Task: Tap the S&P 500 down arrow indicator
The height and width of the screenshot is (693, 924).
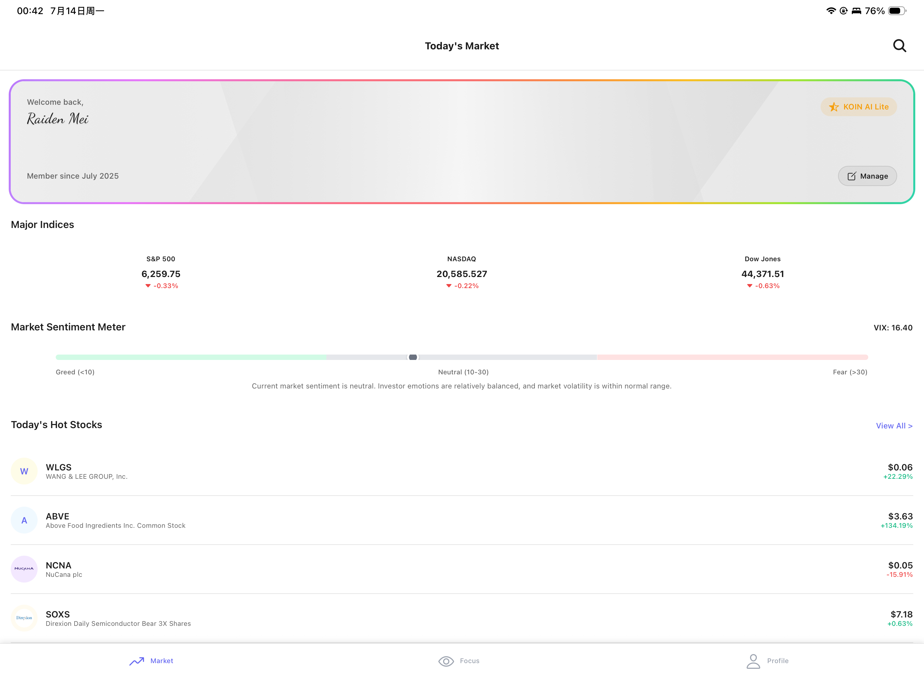Action: pos(148,286)
